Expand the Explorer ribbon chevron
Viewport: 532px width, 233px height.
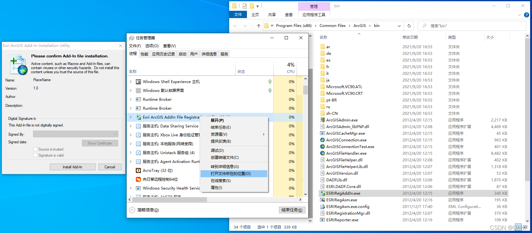[x=520, y=15]
